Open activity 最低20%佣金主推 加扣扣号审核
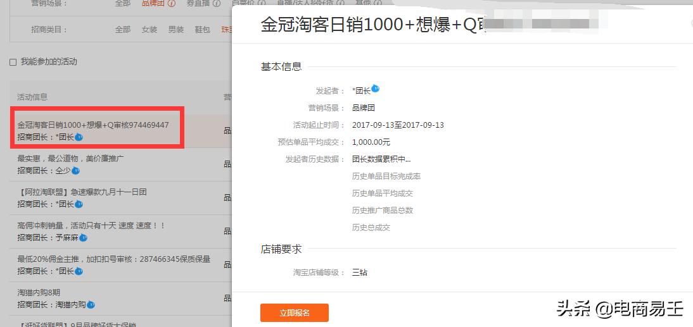Viewport: 693px width, 327px height. 114,259
